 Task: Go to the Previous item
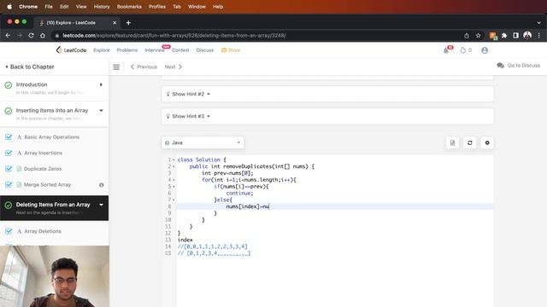[x=144, y=67]
